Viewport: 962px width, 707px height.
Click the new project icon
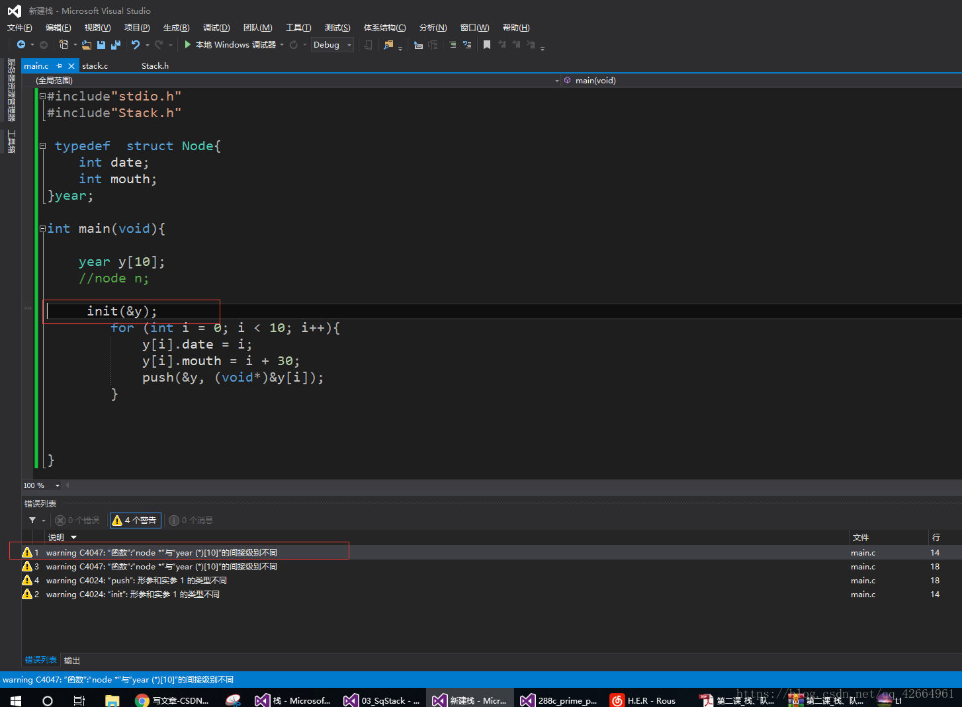[64, 45]
